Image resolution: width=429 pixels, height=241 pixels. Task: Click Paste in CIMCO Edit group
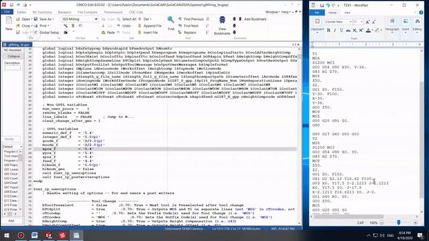coord(108,32)
